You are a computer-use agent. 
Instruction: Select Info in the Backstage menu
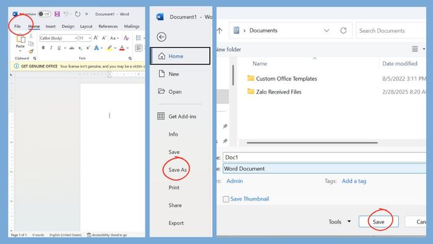click(173, 134)
